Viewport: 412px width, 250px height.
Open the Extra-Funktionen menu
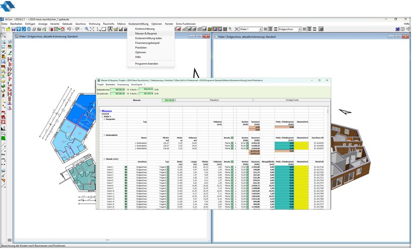tap(186, 24)
